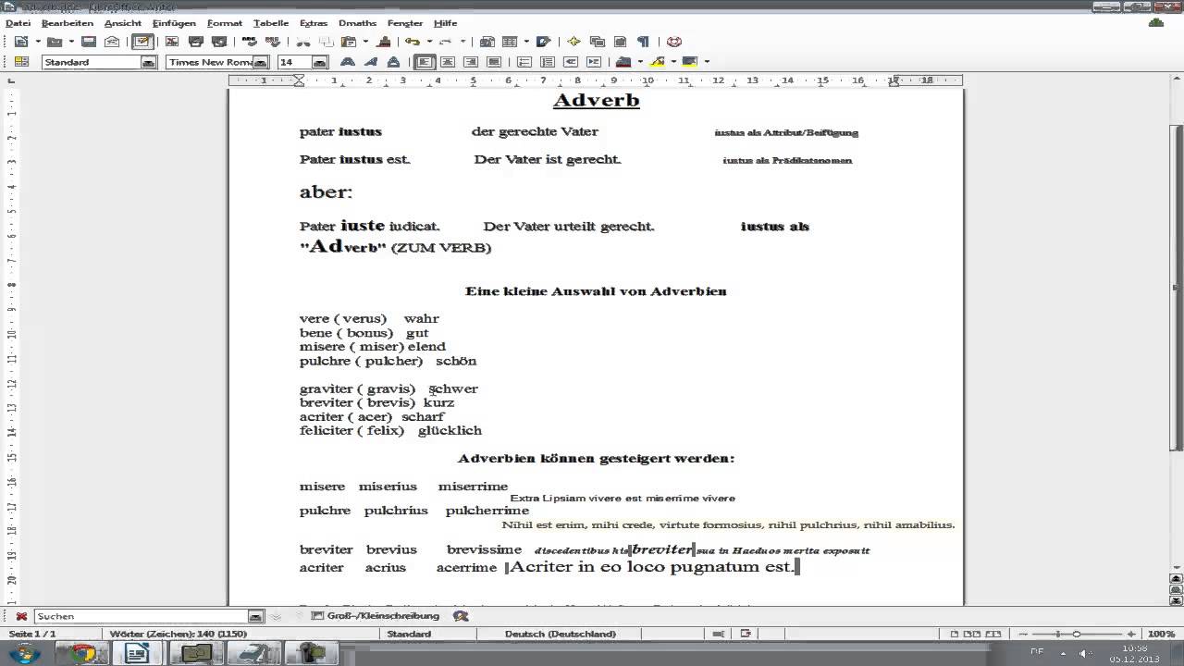Open the Times New Roman font dropdown
The height and width of the screenshot is (666, 1184).
pyautogui.click(x=260, y=62)
